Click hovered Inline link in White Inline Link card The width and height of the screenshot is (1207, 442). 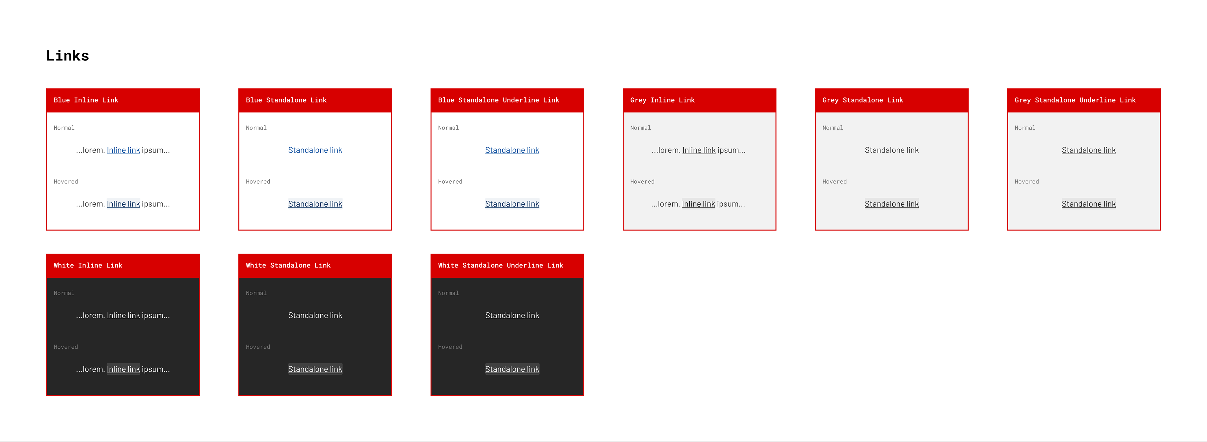123,369
